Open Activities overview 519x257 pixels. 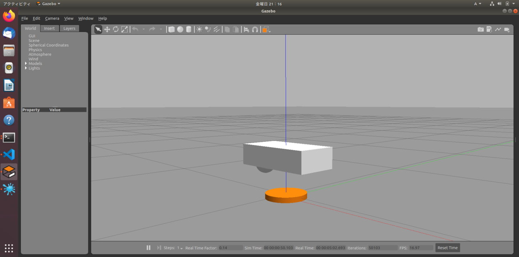[x=16, y=3]
